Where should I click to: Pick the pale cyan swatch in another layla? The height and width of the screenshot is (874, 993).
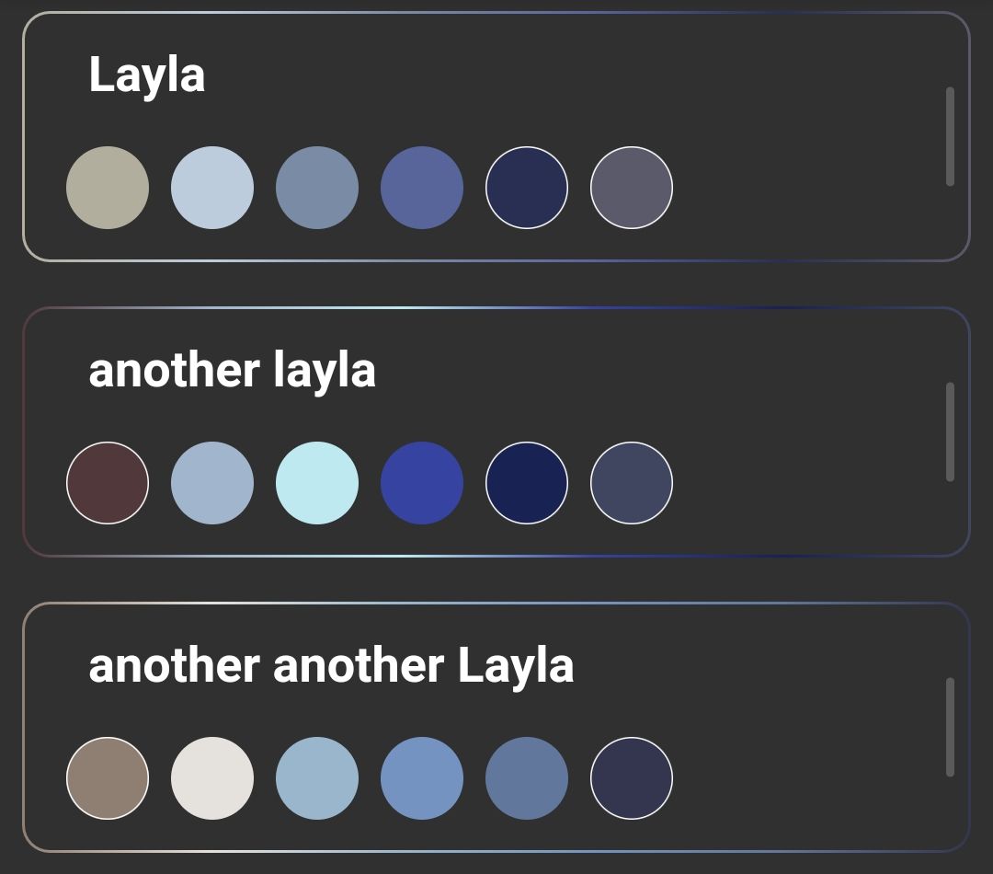[317, 483]
